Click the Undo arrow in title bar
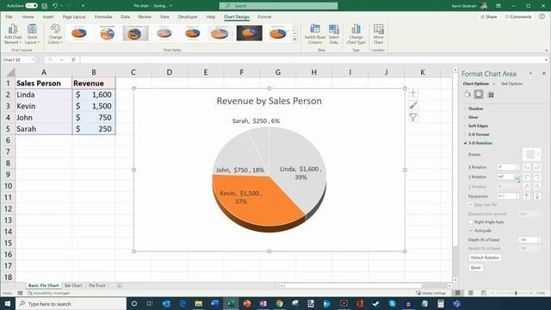The width and height of the screenshot is (551, 310). pos(55,6)
